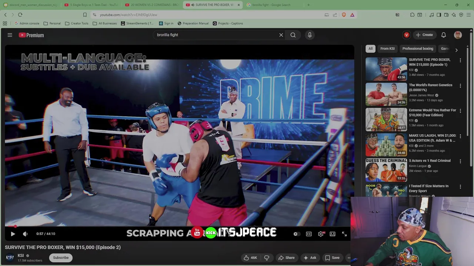Open Episode 1 video thumbnail

coord(386,69)
